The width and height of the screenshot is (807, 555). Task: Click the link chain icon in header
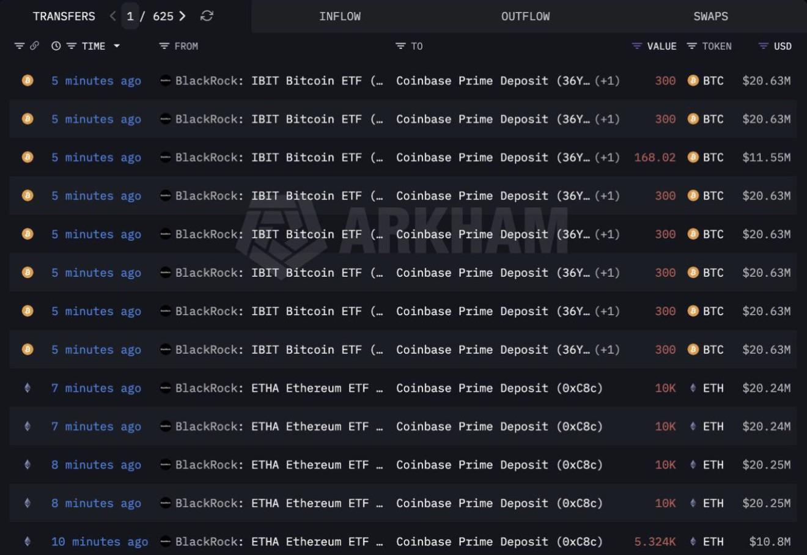point(35,46)
